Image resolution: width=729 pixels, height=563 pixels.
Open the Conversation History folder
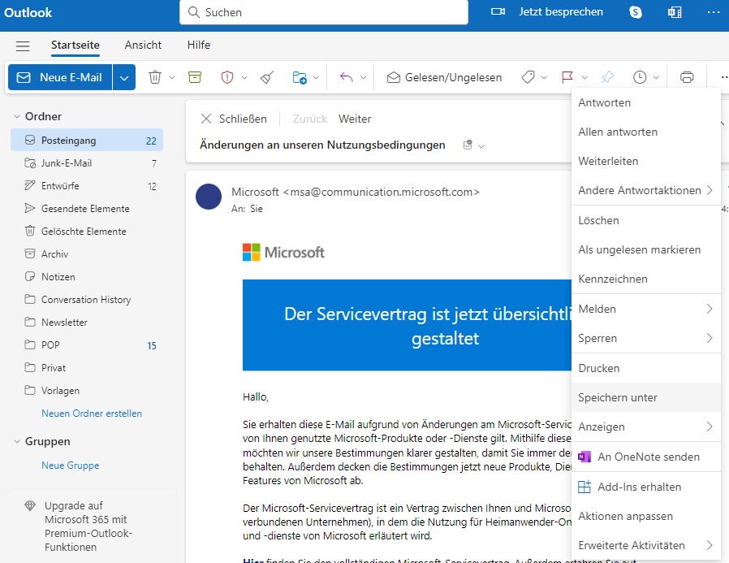87,300
